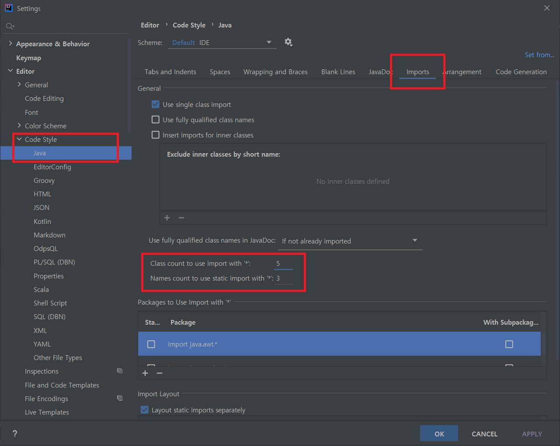The height and width of the screenshot is (446, 560).
Task: Select Markdown code style
Action: (x=49, y=235)
